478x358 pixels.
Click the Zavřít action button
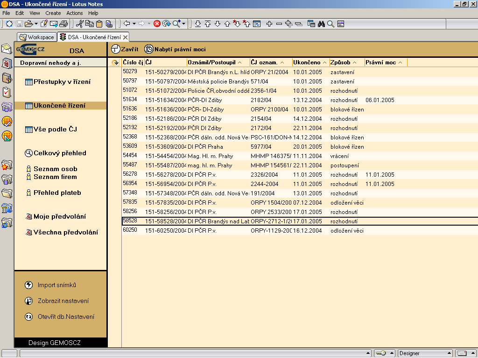(x=125, y=49)
